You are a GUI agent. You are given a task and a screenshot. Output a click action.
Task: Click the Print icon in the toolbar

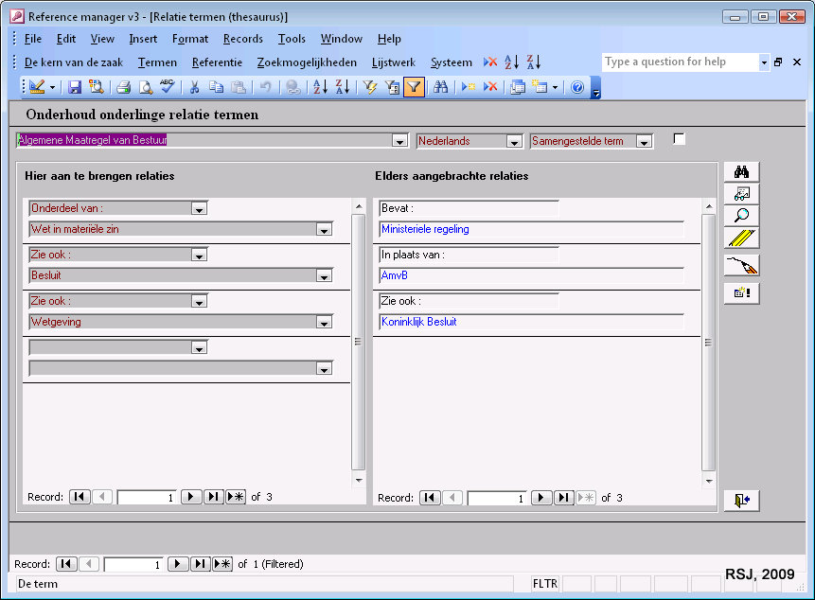pos(123,87)
